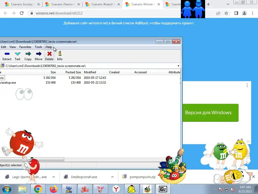This screenshot has height=194, width=258.
Task: Open the pompompurin.zip download
Action: (x=143, y=177)
